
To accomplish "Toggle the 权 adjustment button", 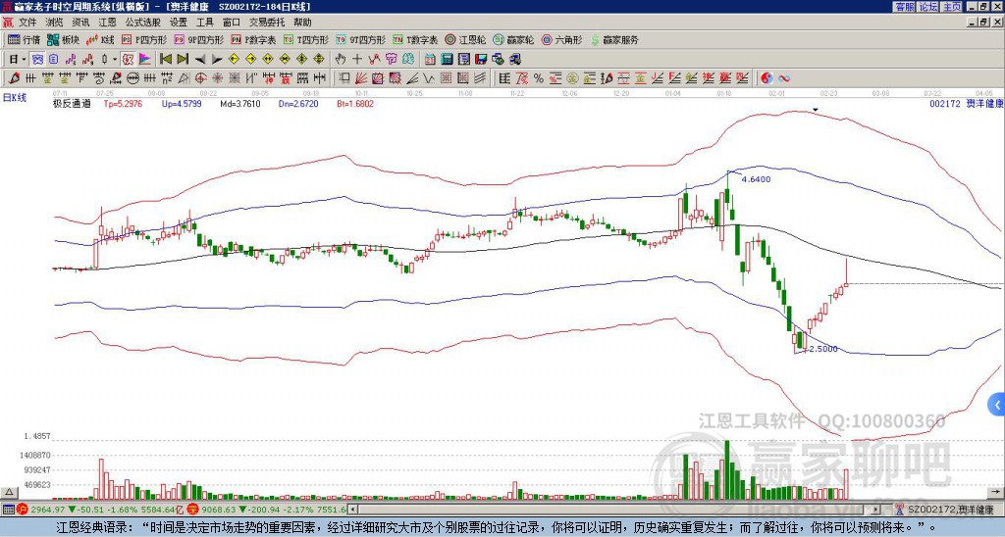I will click(x=128, y=59).
